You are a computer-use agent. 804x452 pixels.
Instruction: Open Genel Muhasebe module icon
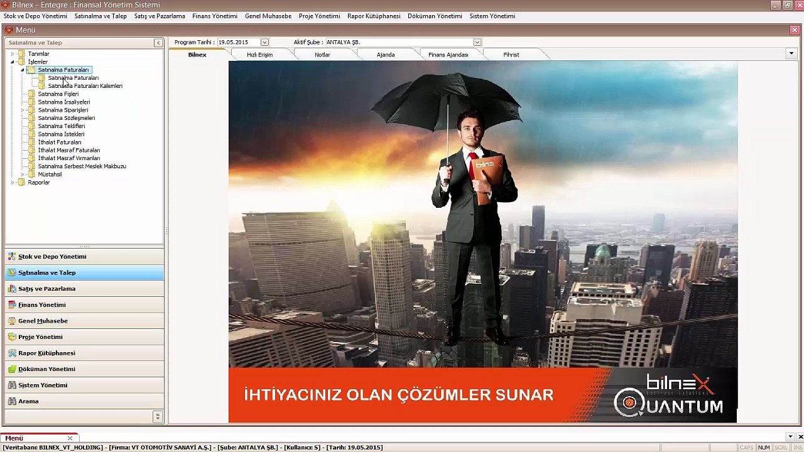[12, 321]
